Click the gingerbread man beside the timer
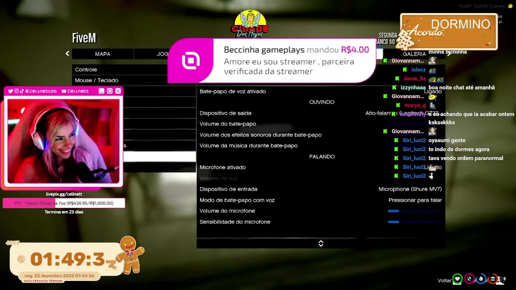This screenshot has width=516, height=290. point(130,255)
